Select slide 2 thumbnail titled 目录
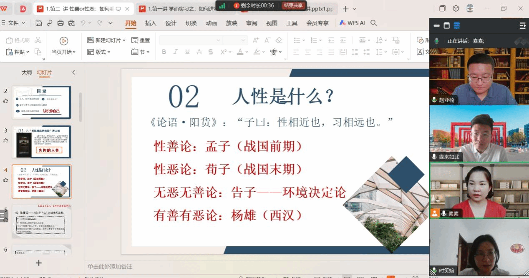The width and height of the screenshot is (529, 278). [x=41, y=102]
